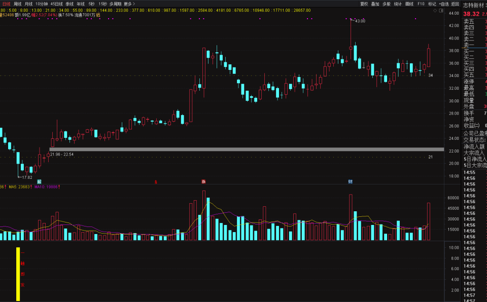Select the 日线 daily chart period tab
The height and width of the screenshot is (302, 487).
coord(6,4)
